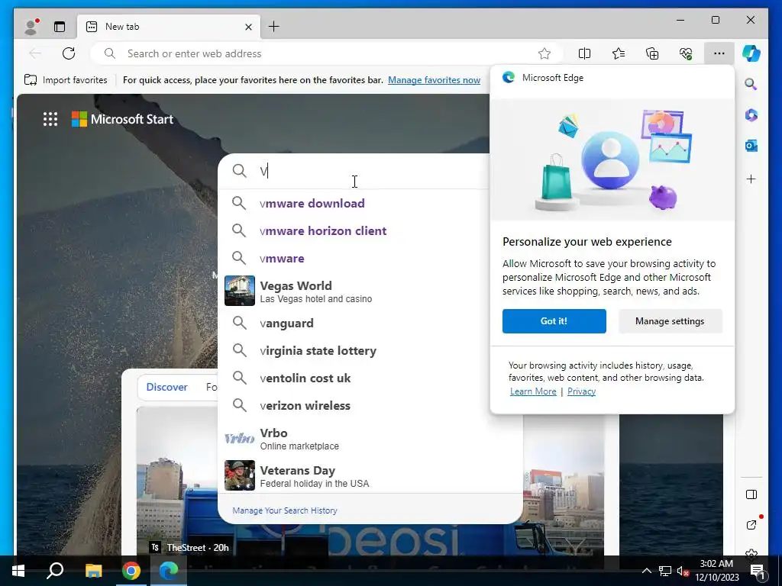
Task: Click muted volume tray icon
Action: coord(683,571)
